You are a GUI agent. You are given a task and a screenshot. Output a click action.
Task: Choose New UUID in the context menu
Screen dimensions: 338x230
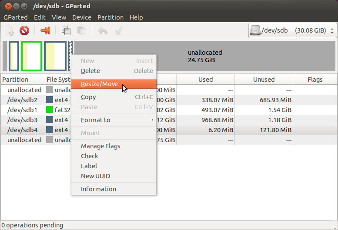coord(114,176)
